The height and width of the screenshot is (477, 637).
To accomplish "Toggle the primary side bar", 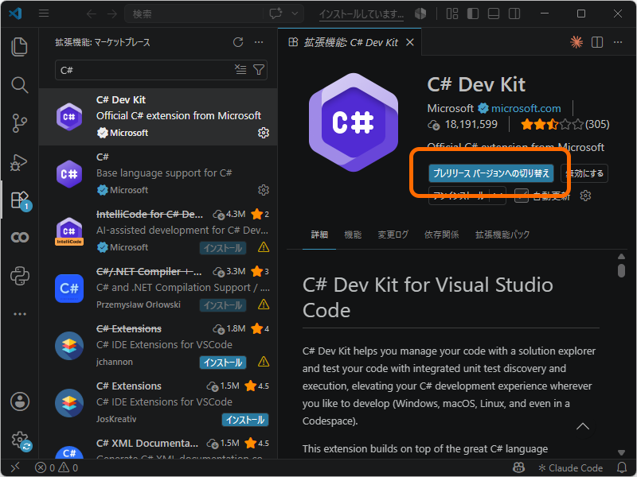I will [x=473, y=14].
